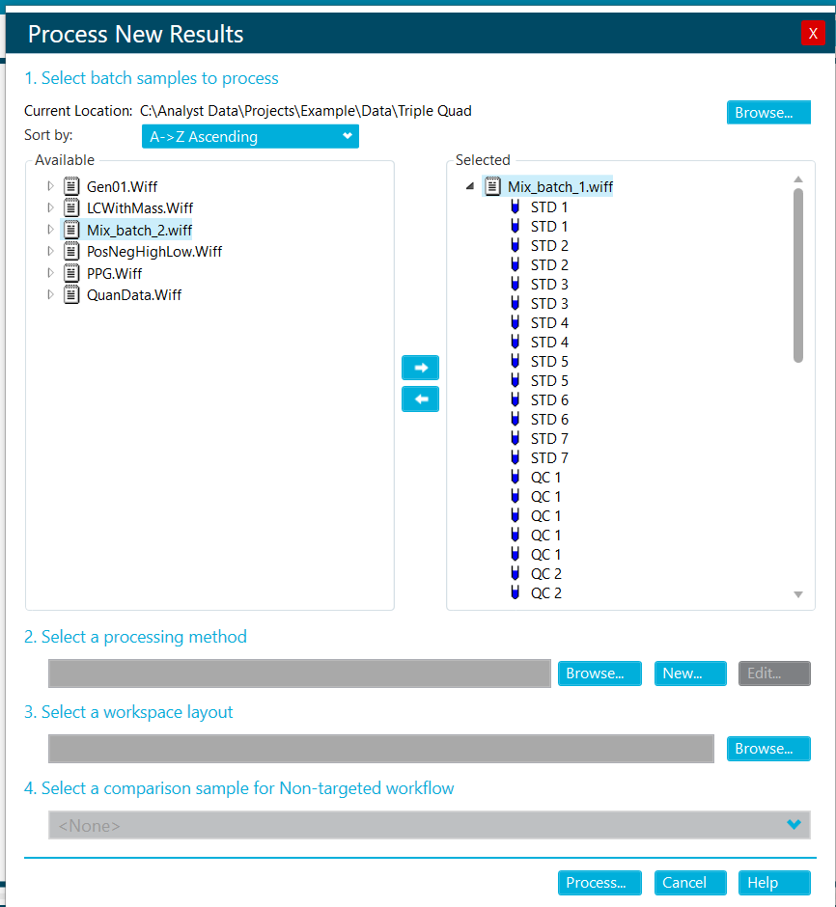Viewport: 836px width, 907px height.
Task: Expand the Mix_batch_2.wiff tree node
Action: 50,230
